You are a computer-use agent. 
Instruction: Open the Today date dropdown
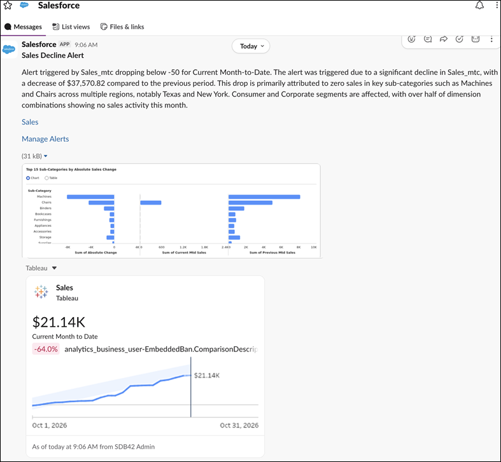point(251,46)
